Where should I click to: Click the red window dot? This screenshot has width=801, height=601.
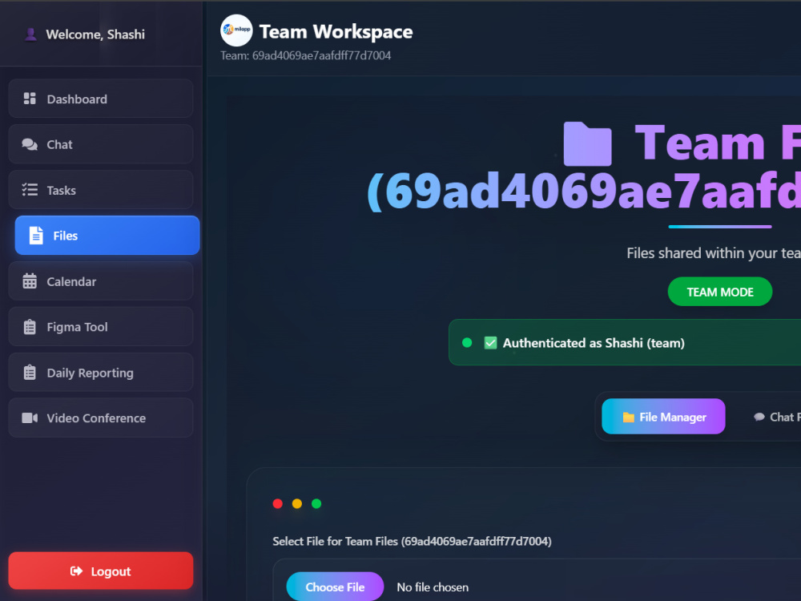click(278, 504)
